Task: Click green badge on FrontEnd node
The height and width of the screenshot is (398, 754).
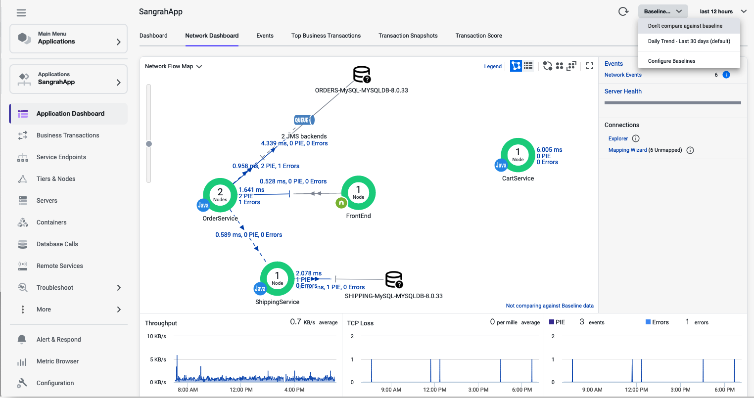Action: 341,203
